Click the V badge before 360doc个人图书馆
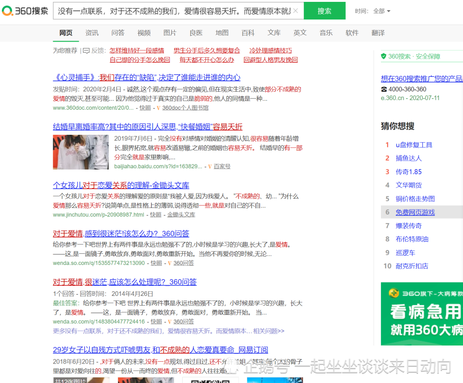This screenshot has height=383, width=463. tap(158, 108)
